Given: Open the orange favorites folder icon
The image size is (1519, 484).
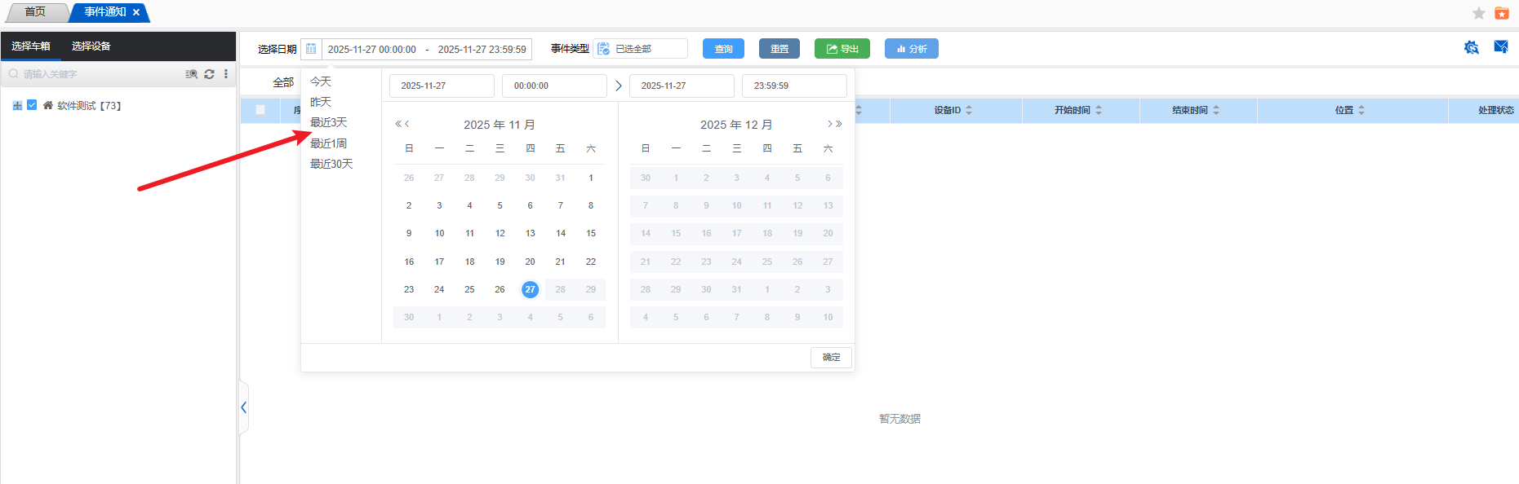Looking at the screenshot, I should 1501,13.
